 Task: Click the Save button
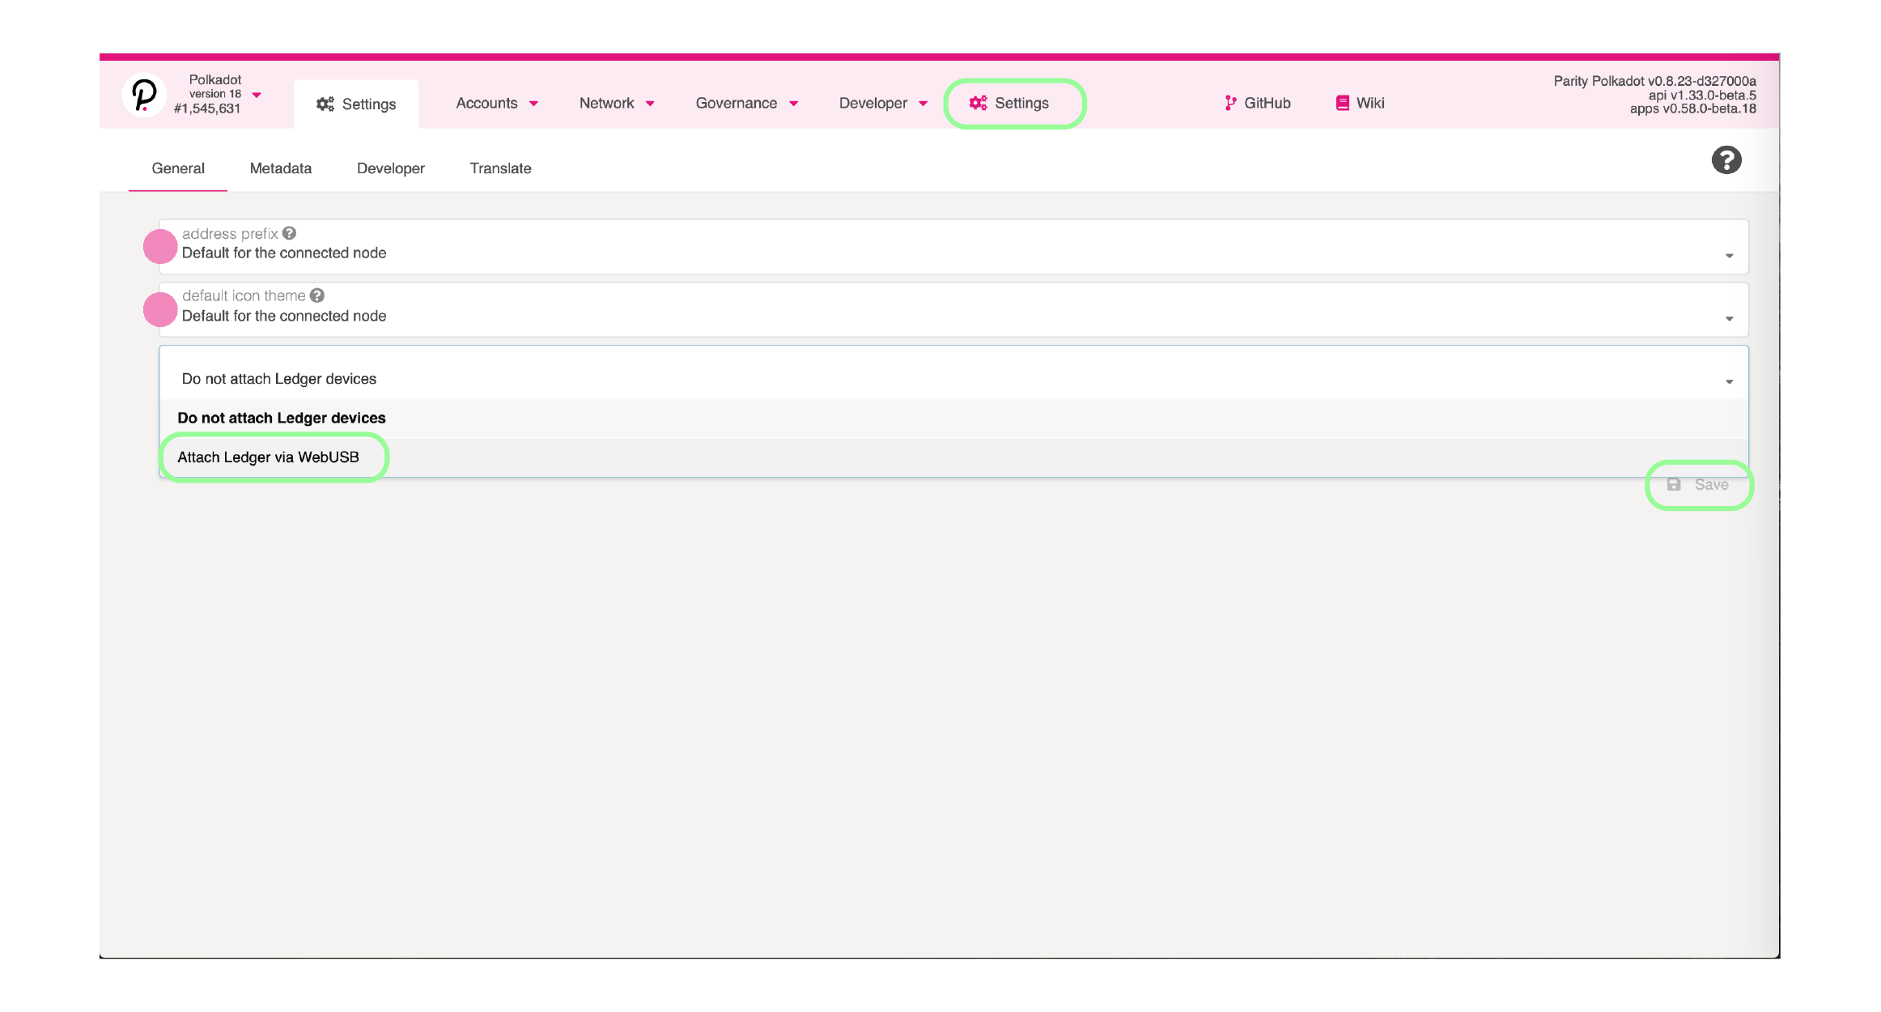pos(1698,485)
